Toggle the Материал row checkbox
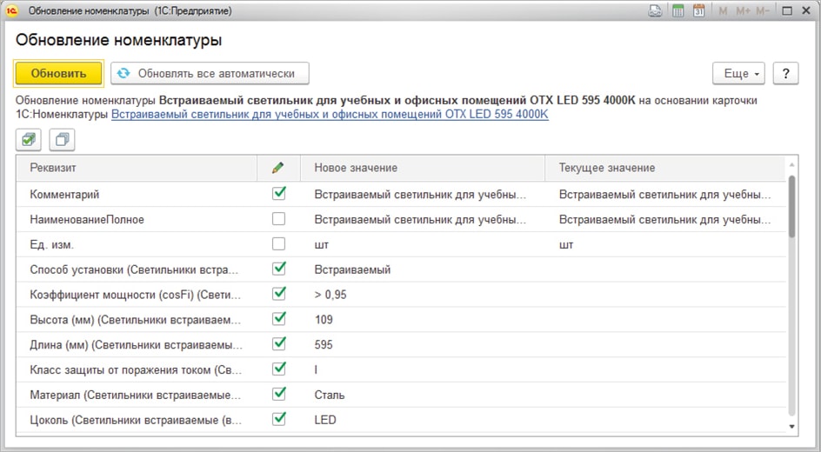821x452 pixels. [279, 395]
